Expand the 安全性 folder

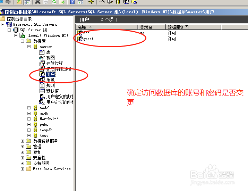(22, 158)
